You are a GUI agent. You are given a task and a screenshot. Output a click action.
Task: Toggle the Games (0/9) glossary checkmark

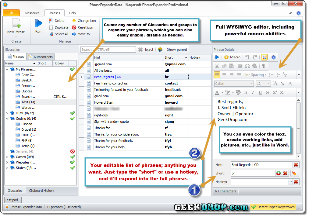[73, 157]
